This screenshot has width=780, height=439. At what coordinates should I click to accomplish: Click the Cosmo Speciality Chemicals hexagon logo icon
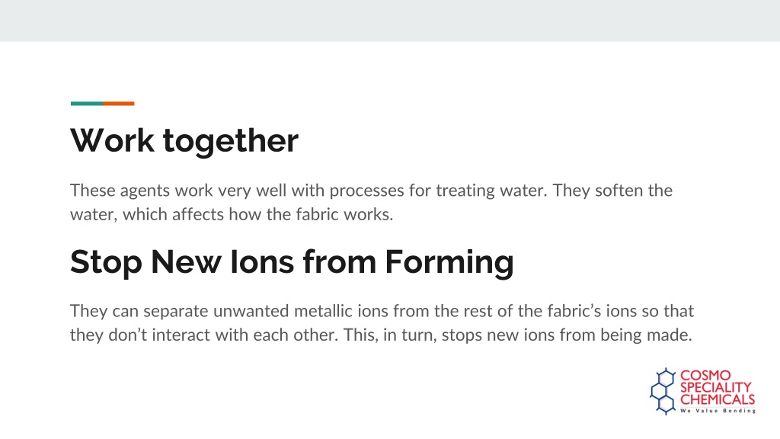coord(663,391)
